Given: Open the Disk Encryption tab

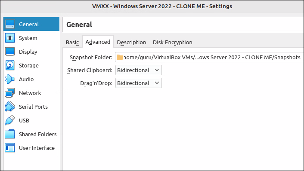Looking at the screenshot, I should 173,42.
